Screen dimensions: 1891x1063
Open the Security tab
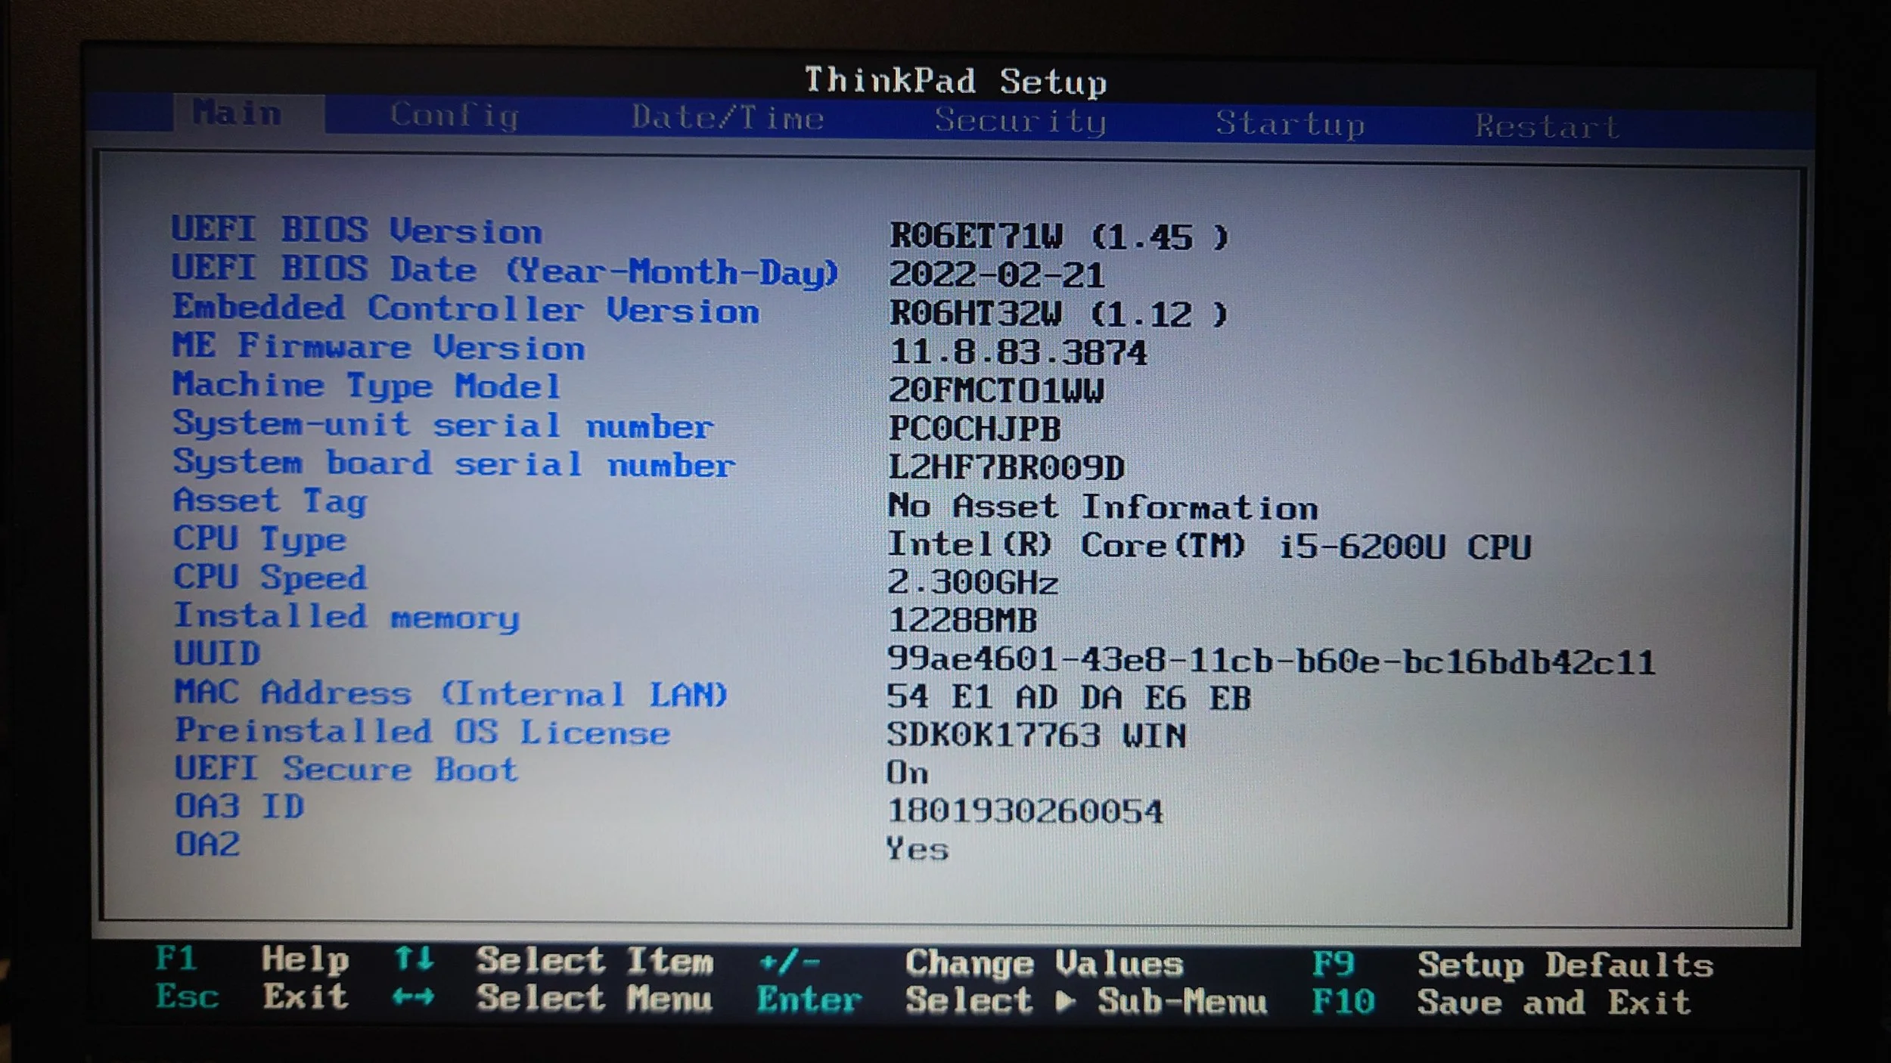click(1020, 121)
